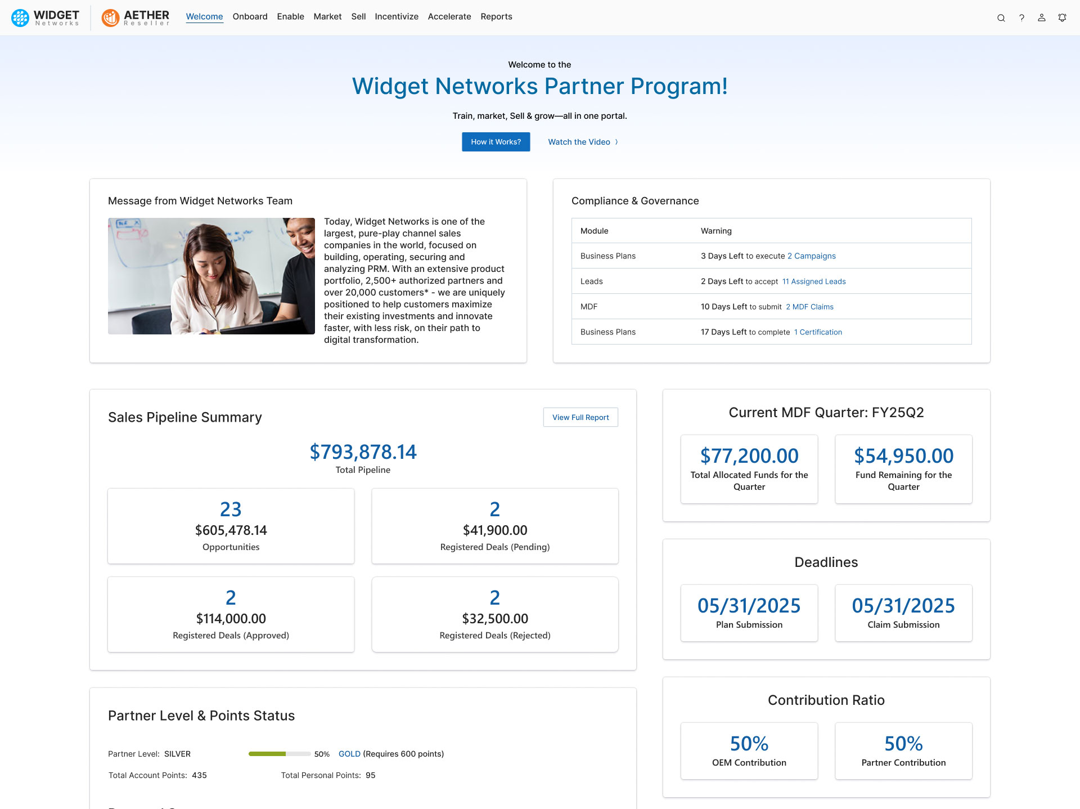
Task: Switch to the Onboard section
Action: (250, 17)
